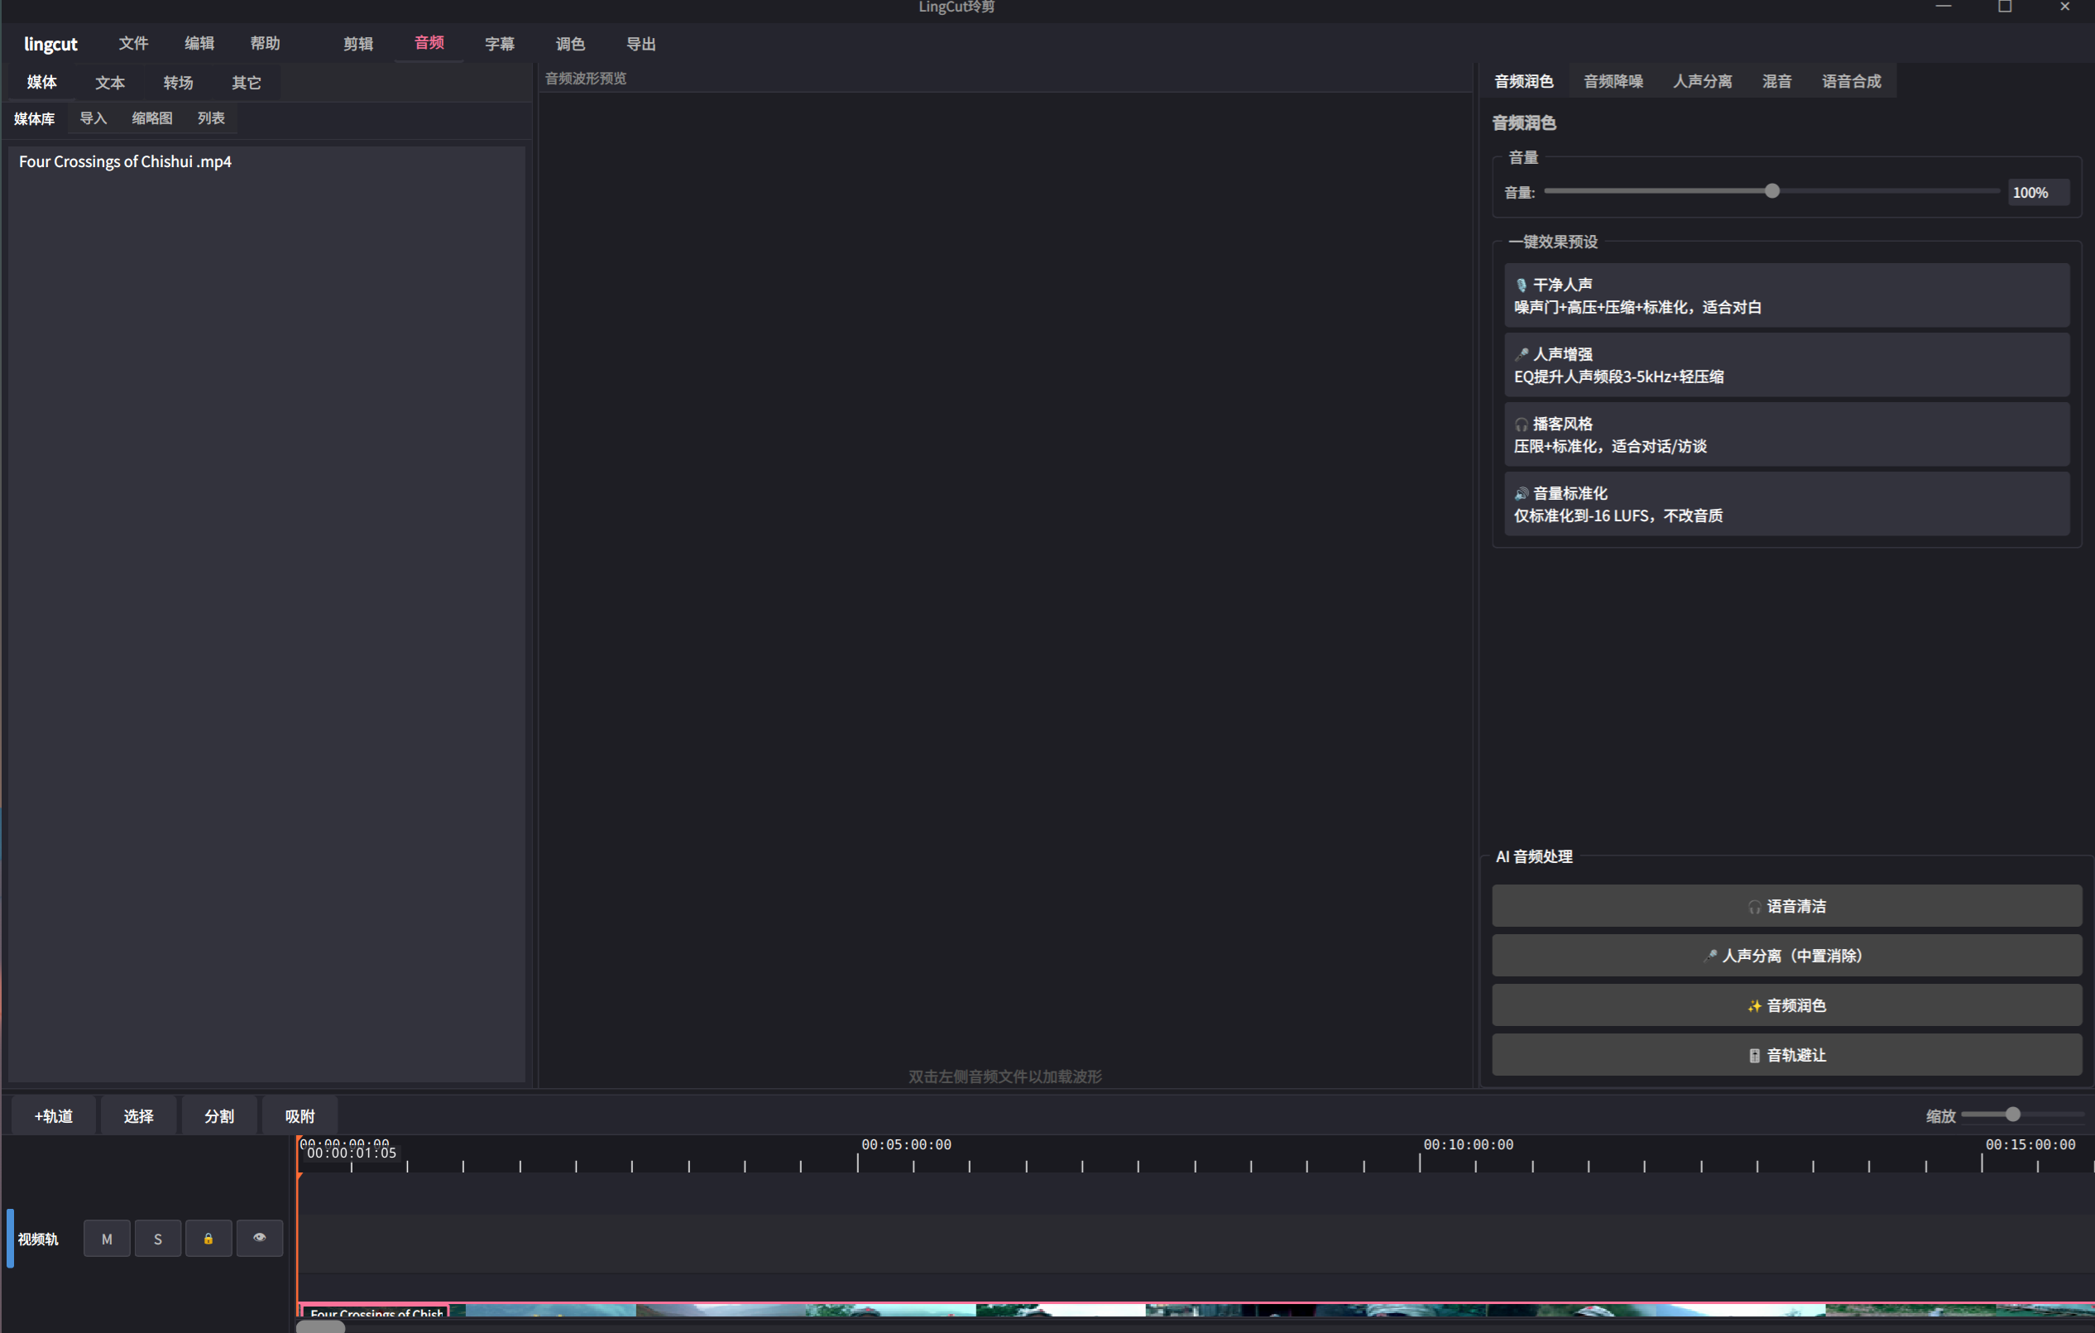Open the 文本 panel tab
Viewport: 2095px width, 1333px height.
pyautogui.click(x=109, y=83)
